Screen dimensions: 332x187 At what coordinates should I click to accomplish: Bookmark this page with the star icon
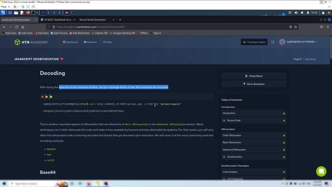coord(295,27)
